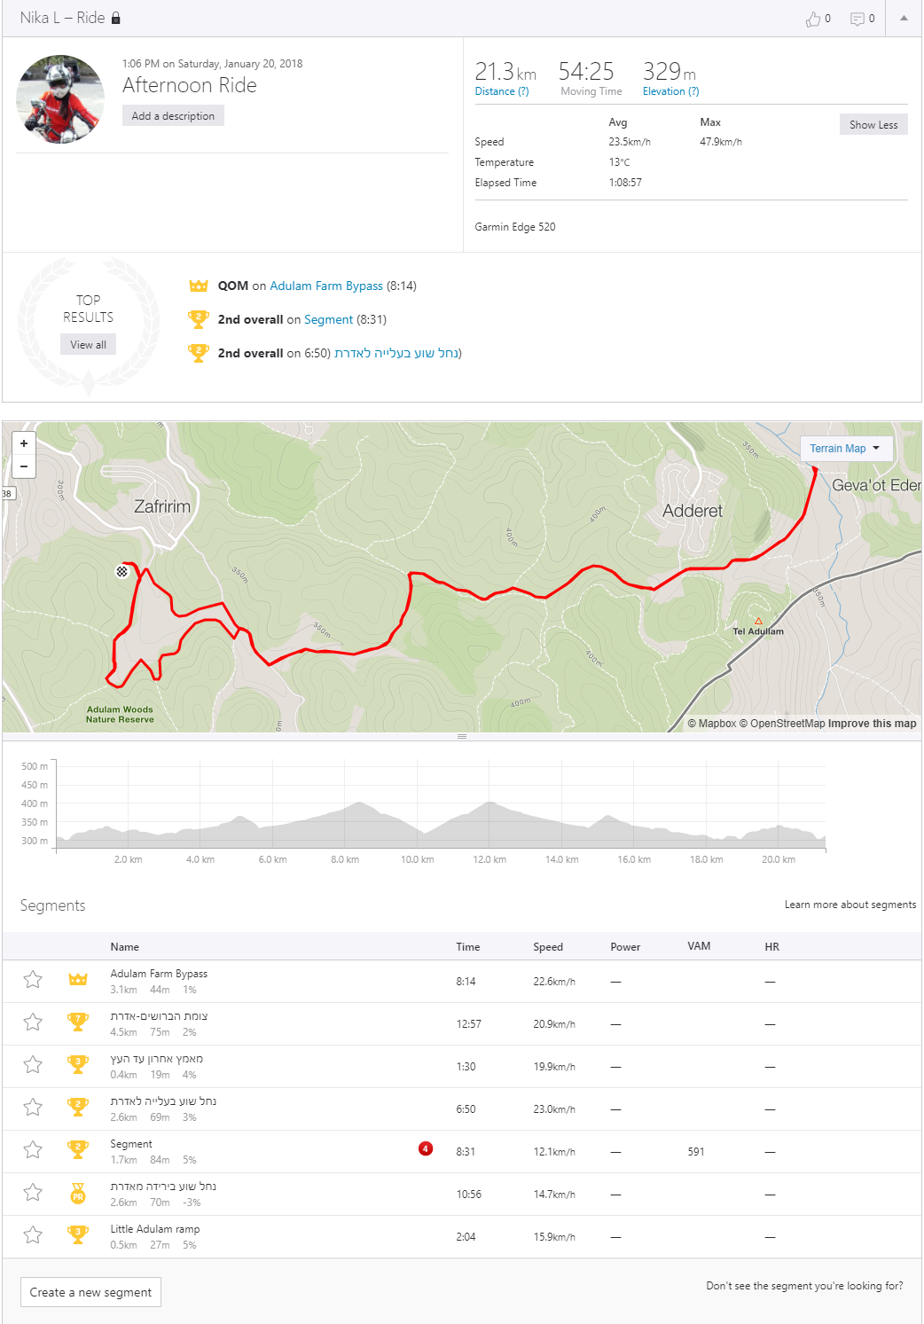Click the QOM crown icon in top results
924x1324 pixels.
point(199,286)
